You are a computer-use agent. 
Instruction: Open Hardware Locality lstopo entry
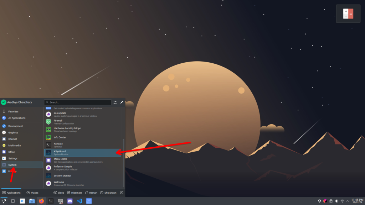coord(83,130)
